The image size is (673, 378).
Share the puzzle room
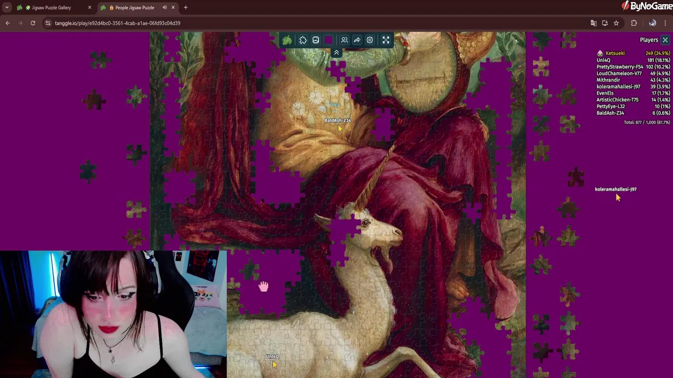(x=357, y=40)
